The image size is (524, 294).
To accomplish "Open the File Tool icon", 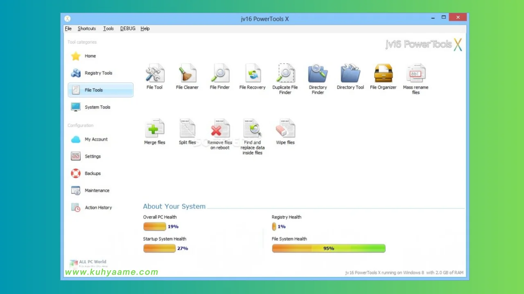I will pos(155,77).
